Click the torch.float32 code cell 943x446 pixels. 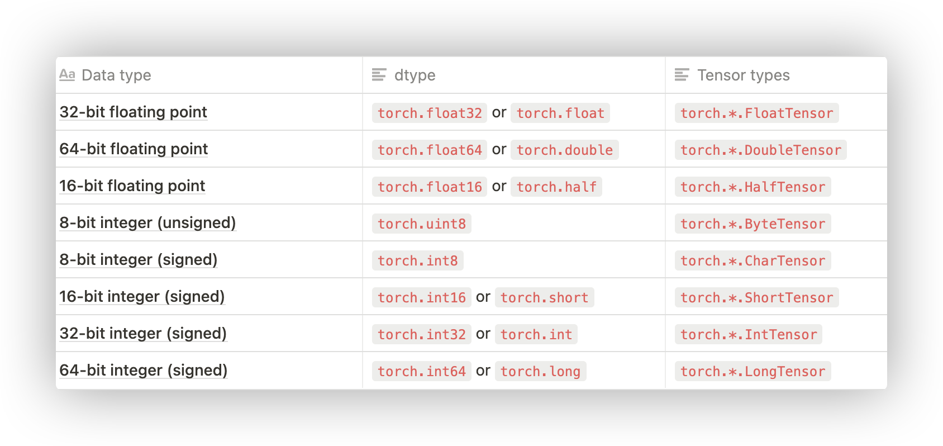click(430, 113)
